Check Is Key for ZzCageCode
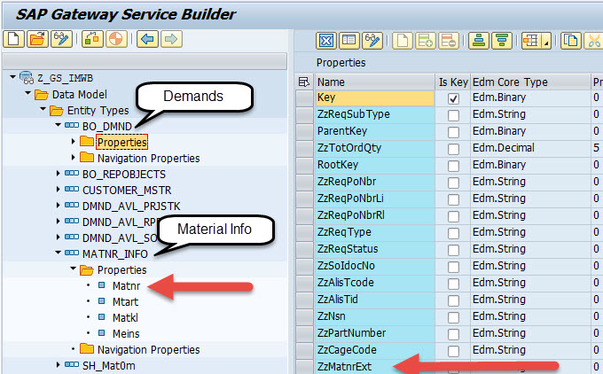The height and width of the screenshot is (374, 603). coord(453,351)
